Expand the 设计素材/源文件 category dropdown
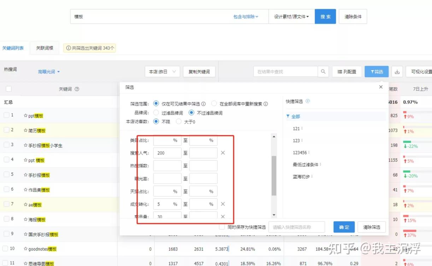The width and height of the screenshot is (432, 266). [x=291, y=17]
